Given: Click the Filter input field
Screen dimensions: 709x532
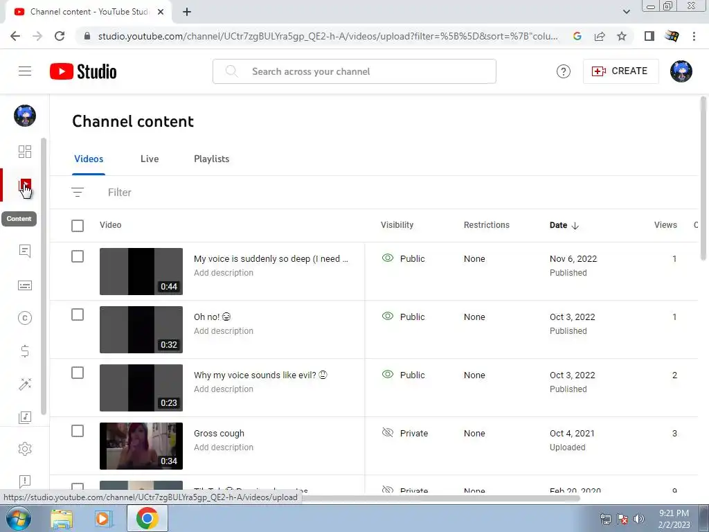Looking at the screenshot, I should tap(119, 193).
